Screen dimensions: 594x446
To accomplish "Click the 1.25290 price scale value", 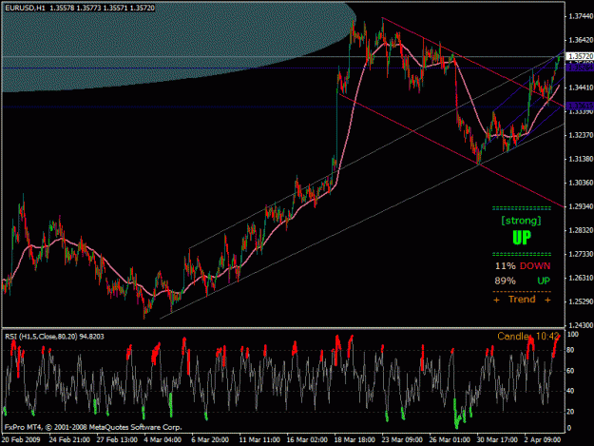I will (581, 302).
